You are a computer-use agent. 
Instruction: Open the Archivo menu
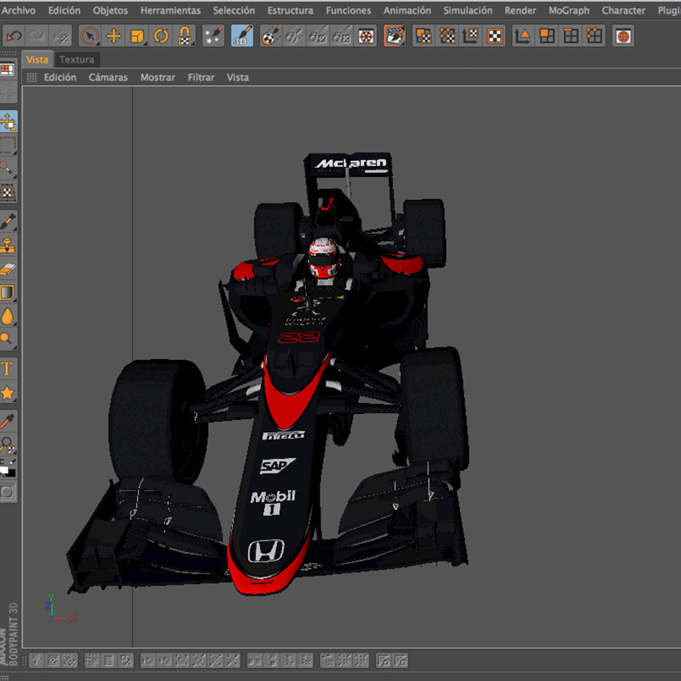click(19, 10)
